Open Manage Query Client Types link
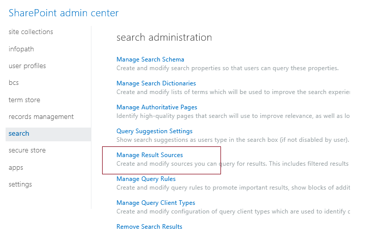 [x=156, y=203]
